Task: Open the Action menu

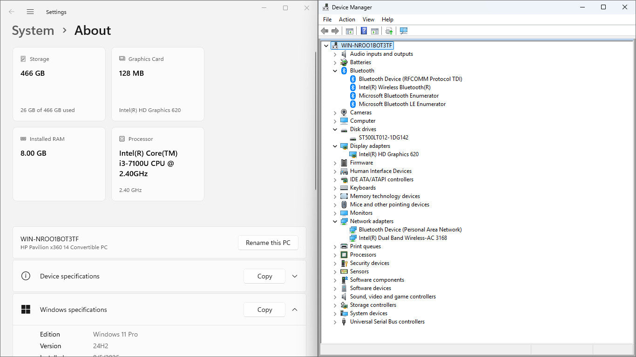Action: [x=347, y=20]
